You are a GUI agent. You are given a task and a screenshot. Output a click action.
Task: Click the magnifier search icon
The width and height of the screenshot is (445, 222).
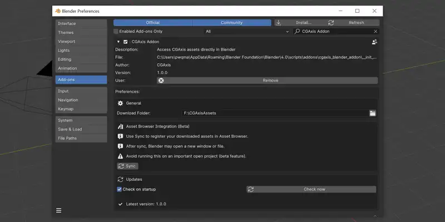(298, 32)
